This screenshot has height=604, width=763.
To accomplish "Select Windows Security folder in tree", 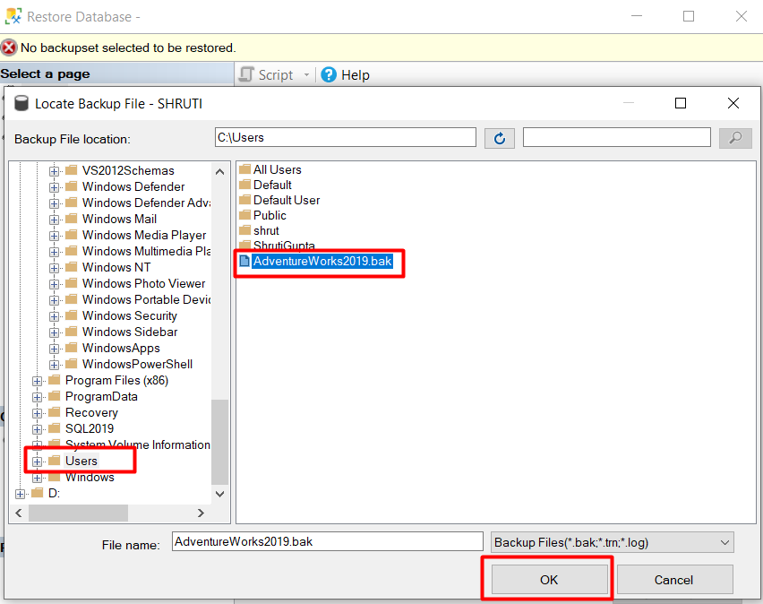I will [x=130, y=315].
